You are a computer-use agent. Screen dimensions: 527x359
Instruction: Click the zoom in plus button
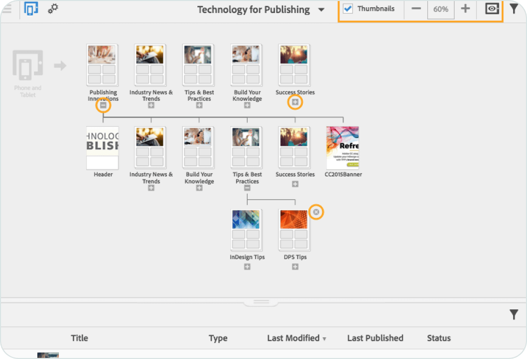pyautogui.click(x=465, y=9)
